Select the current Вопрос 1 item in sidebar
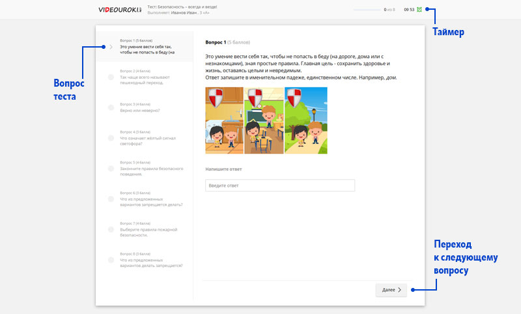Viewport: 521px width, 314px height. coord(144,46)
